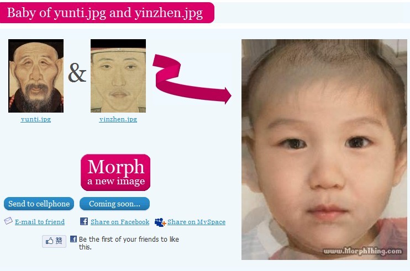This screenshot has width=410, height=271.
Task: Click the MySpace people icon
Action: [160, 222]
